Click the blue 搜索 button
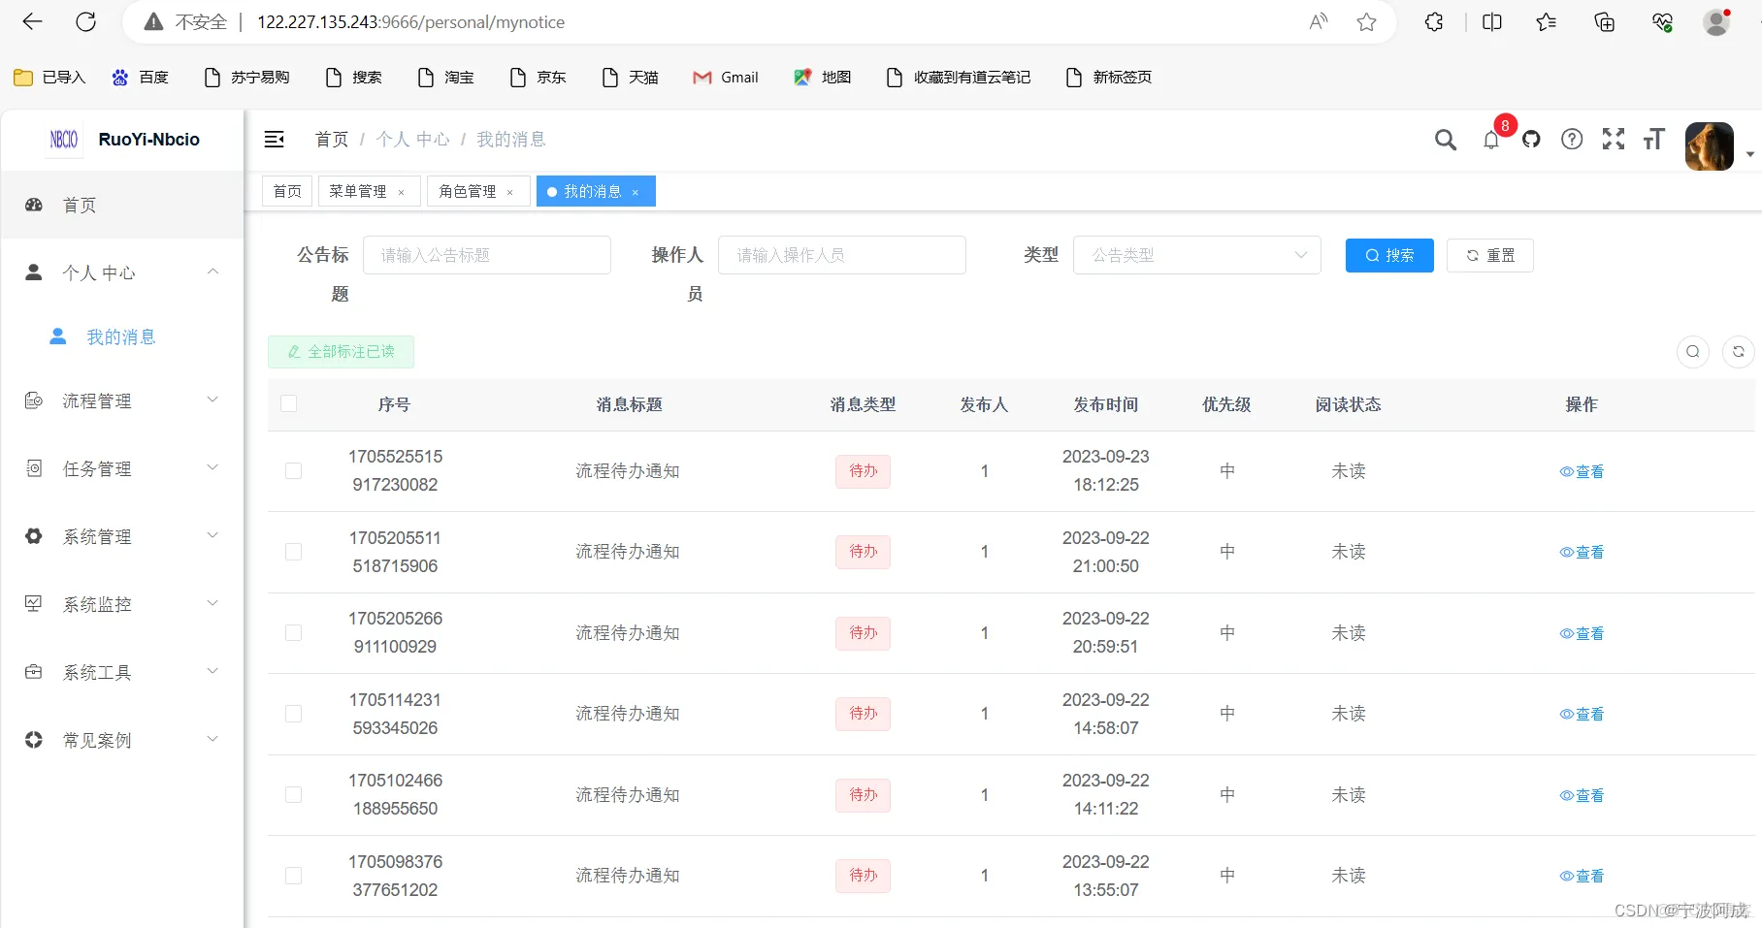Image resolution: width=1762 pixels, height=928 pixels. pyautogui.click(x=1389, y=255)
